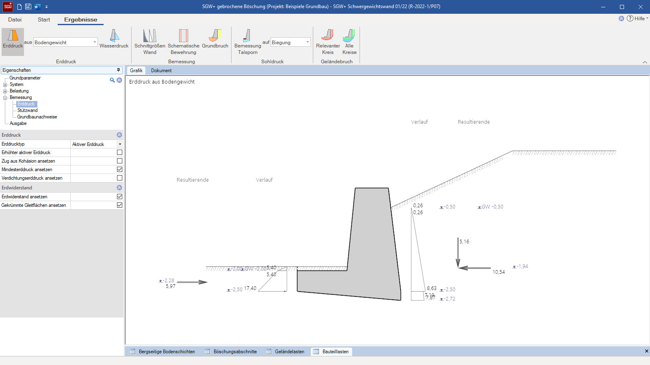650x365 pixels.
Task: Open Bergseitige Bodenschichten table tab
Action: 162,352
